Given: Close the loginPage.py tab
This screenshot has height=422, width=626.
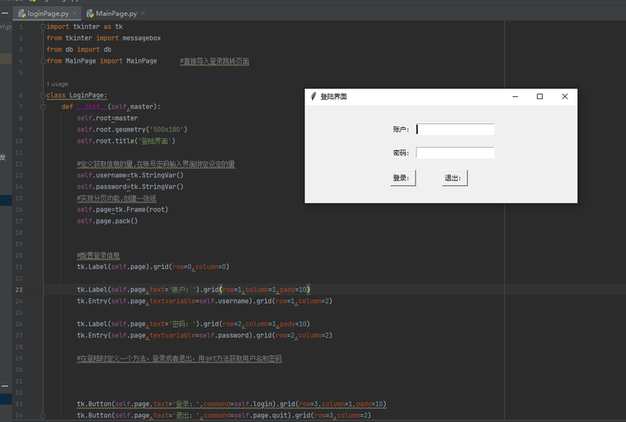Looking at the screenshot, I should click(74, 13).
